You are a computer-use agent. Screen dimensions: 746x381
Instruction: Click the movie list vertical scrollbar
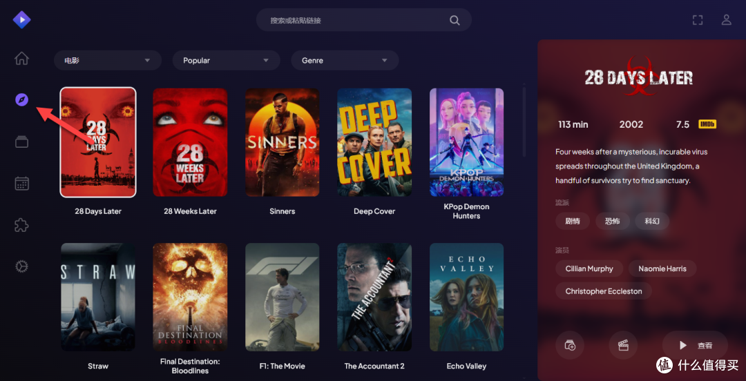(524, 121)
